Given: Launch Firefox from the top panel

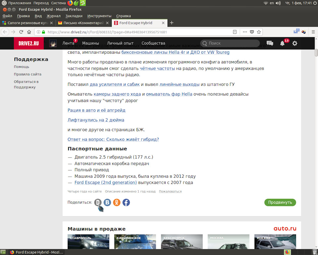Looking at the screenshot, I should 70,3.
